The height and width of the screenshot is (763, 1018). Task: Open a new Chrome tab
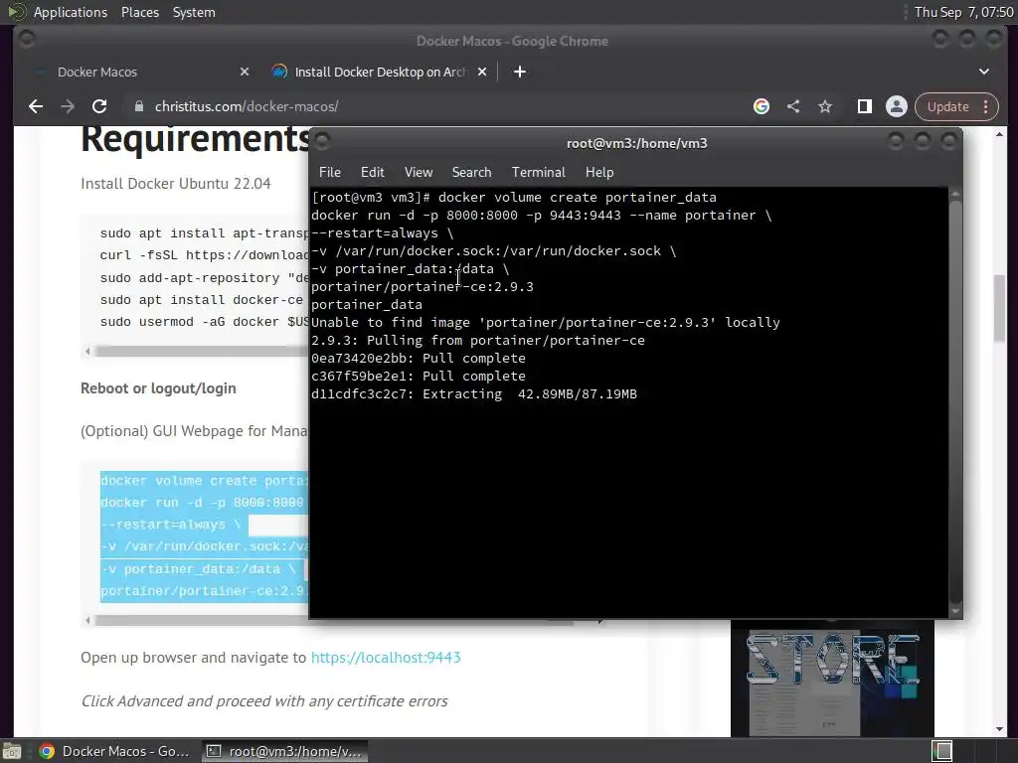(x=519, y=72)
